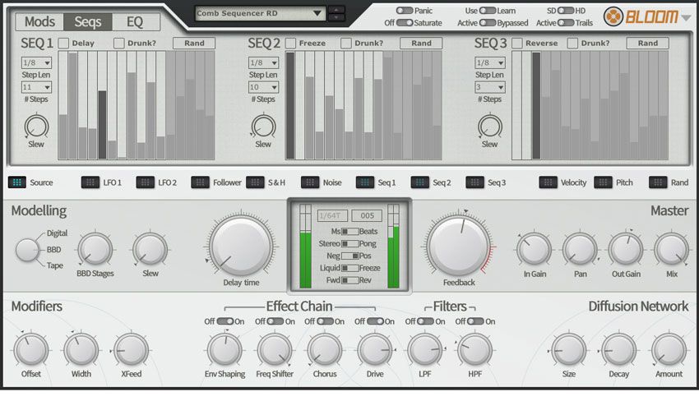The width and height of the screenshot is (699, 415).
Task: Adjust the third step bar in SEQ 3
Action: pos(536,105)
